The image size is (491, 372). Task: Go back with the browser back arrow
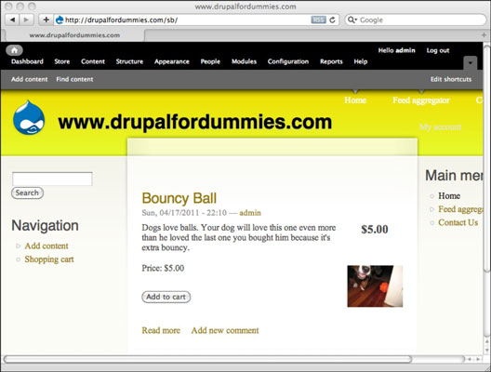(12, 20)
